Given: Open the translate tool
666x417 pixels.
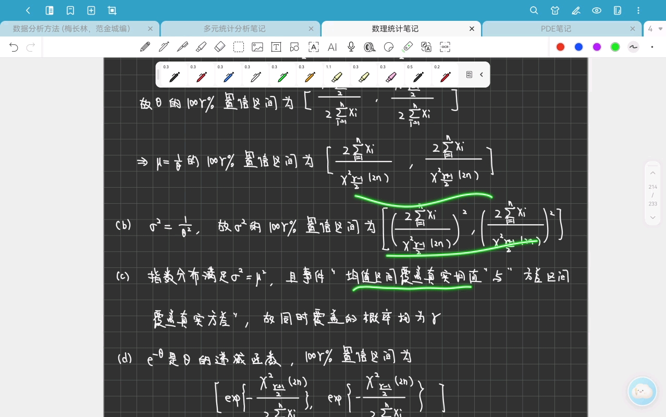Looking at the screenshot, I should tap(426, 47).
